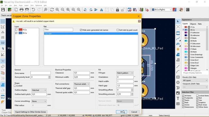Switch to the Layers tab
Image resolution: width=209 pixels, height=117 pixels.
pos(185,24)
